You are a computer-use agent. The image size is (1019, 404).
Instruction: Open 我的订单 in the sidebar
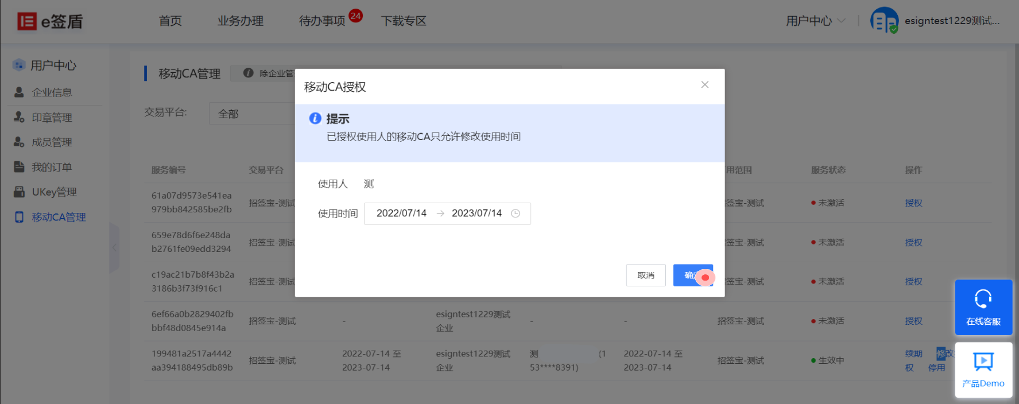coord(52,168)
